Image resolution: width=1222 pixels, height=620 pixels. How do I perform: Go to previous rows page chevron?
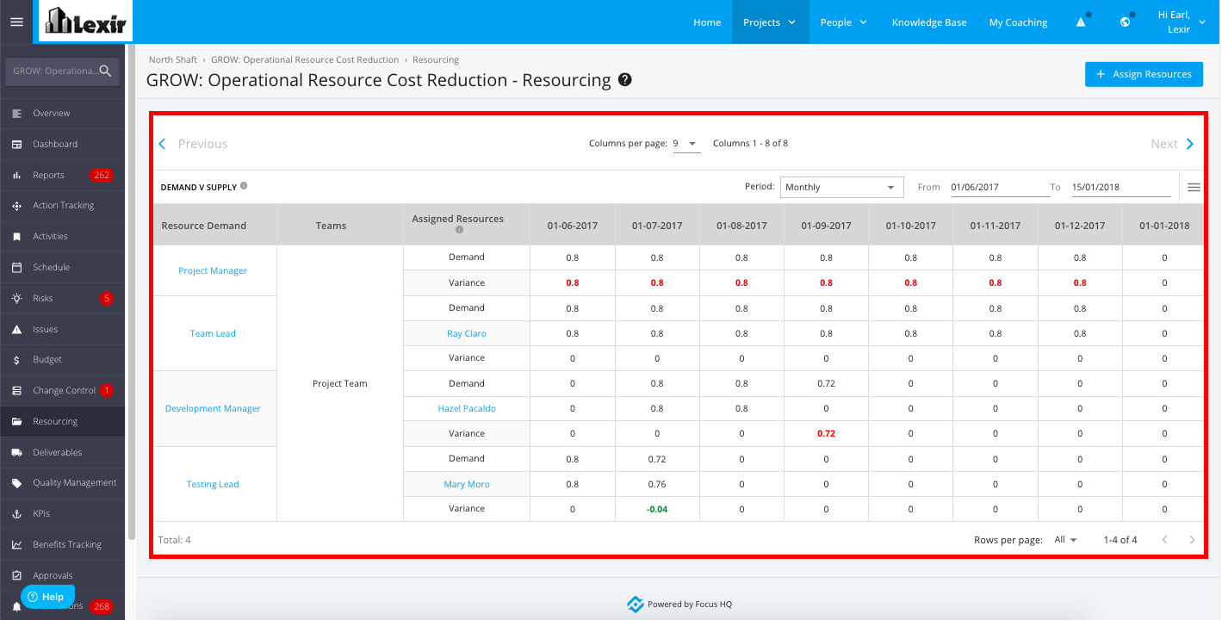[1164, 540]
